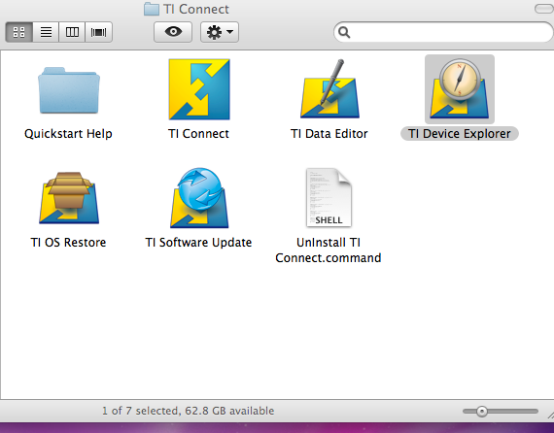Image resolution: width=554 pixels, height=433 pixels.
Task: Click the 'TI Connect' file name label
Action: tap(198, 134)
